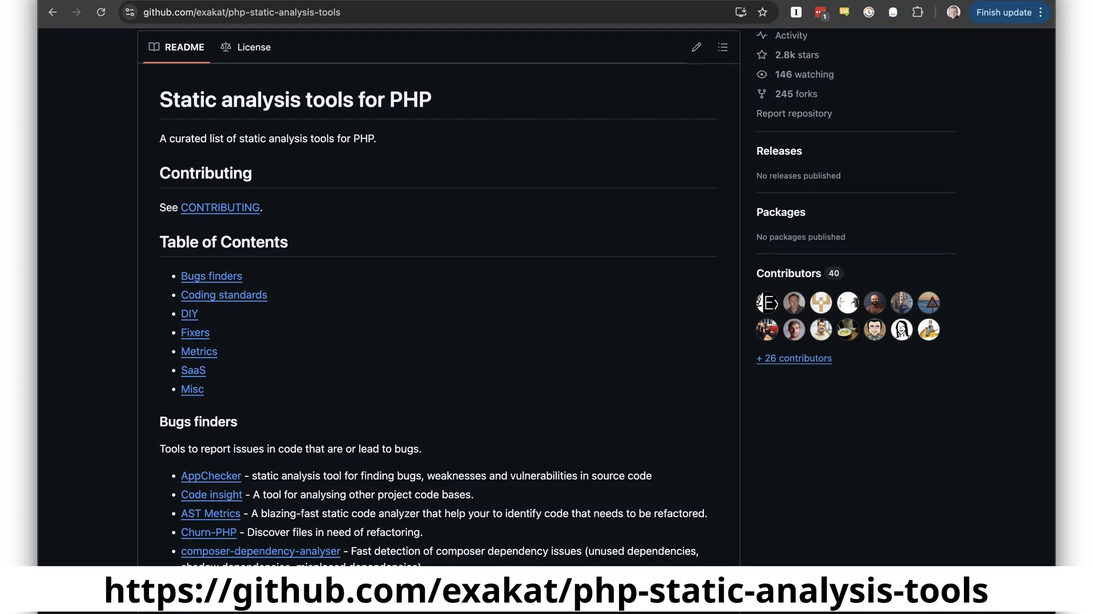The width and height of the screenshot is (1093, 614).
Task: Click the black square I extension icon
Action: point(796,12)
